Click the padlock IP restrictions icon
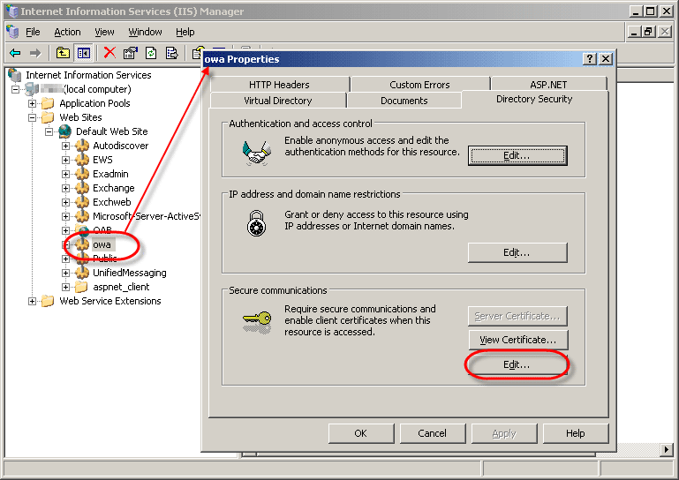Image resolution: width=679 pixels, height=480 pixels. coord(256,223)
